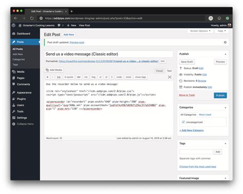Open Media in sidebar
This screenshot has width=243, height=194.
(25, 72)
